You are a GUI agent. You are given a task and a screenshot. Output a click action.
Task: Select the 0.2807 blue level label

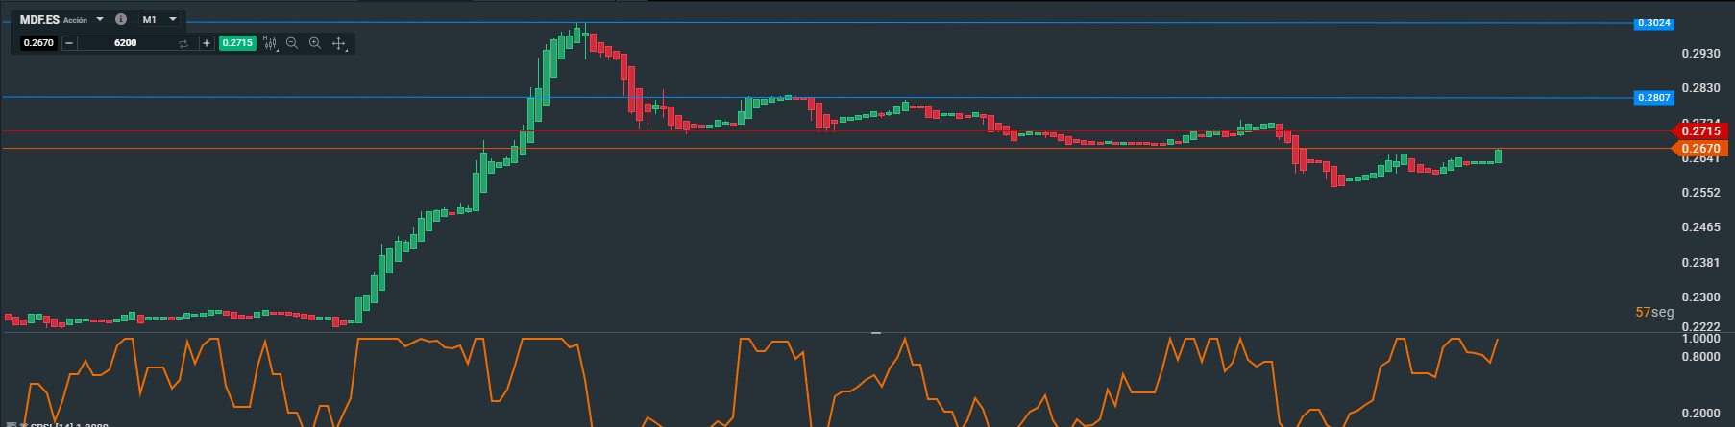pyautogui.click(x=1653, y=97)
